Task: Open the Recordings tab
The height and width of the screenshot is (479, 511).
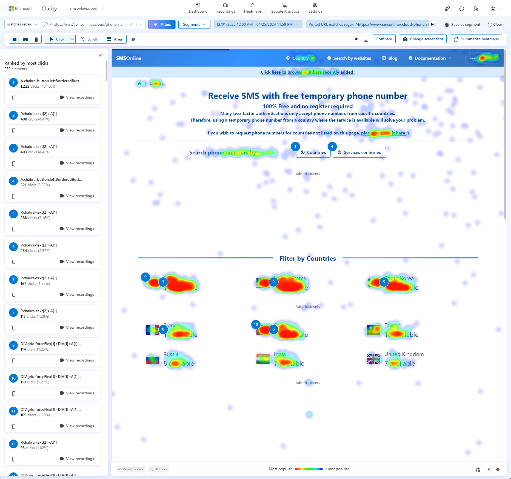Action: click(226, 8)
